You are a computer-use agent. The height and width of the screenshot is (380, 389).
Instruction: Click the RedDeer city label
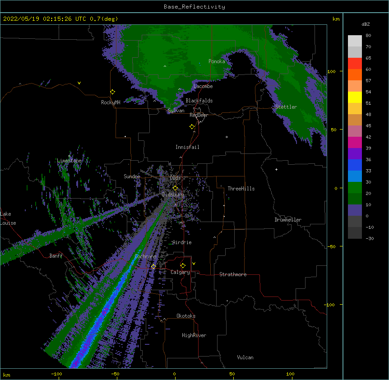pos(199,115)
